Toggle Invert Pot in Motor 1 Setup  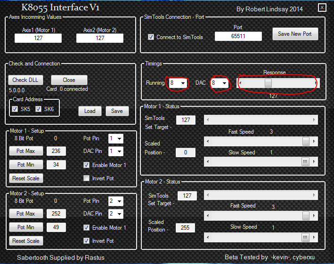87,178
